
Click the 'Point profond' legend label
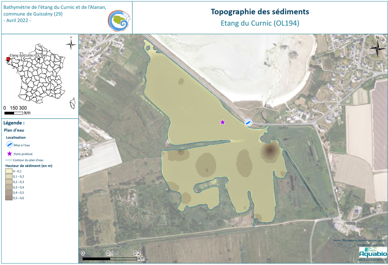(23, 154)
